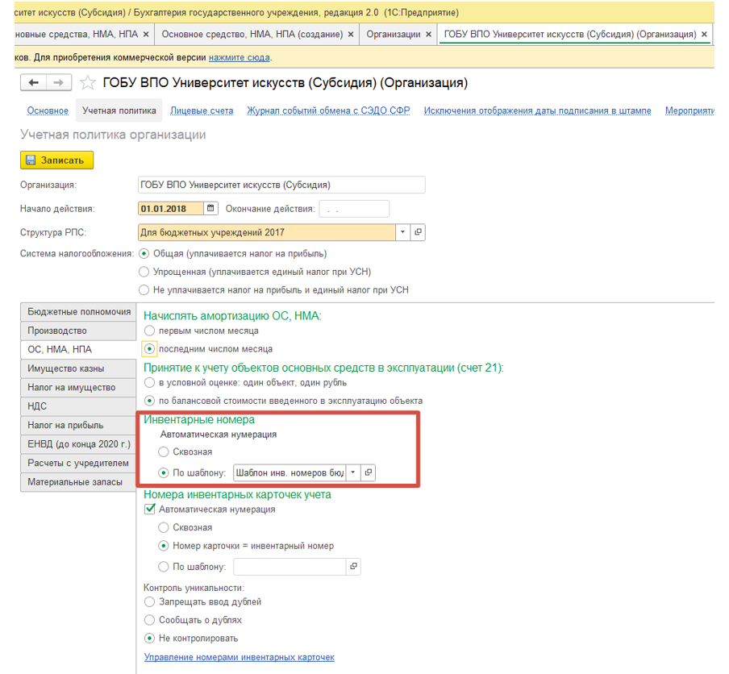Open Расчеты с учредителем side tab
This screenshot has height=674, width=729.
(x=78, y=463)
